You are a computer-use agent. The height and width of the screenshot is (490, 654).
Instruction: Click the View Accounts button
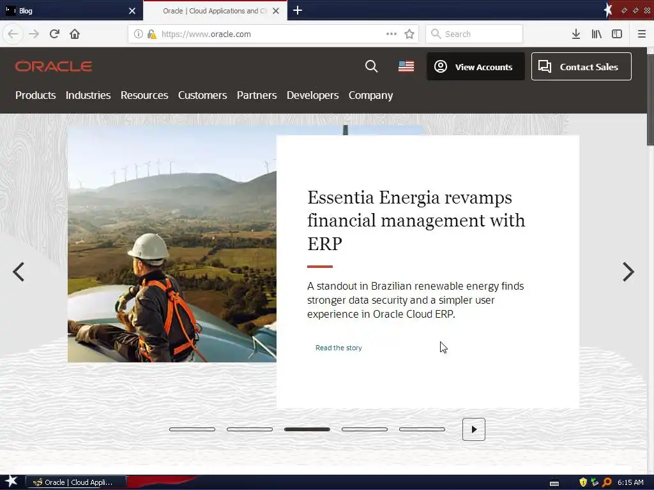(x=475, y=66)
